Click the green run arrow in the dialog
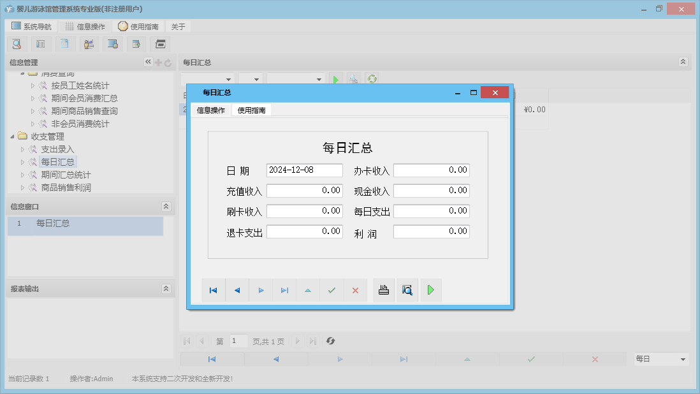Viewport: 700px width, 394px height. tap(430, 290)
